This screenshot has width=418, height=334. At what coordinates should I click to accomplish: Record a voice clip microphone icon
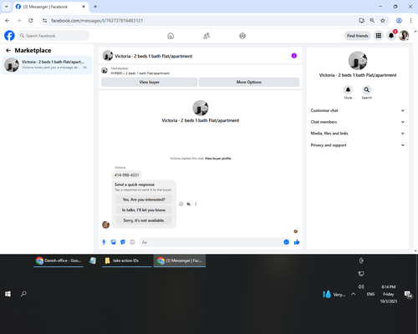click(x=104, y=242)
